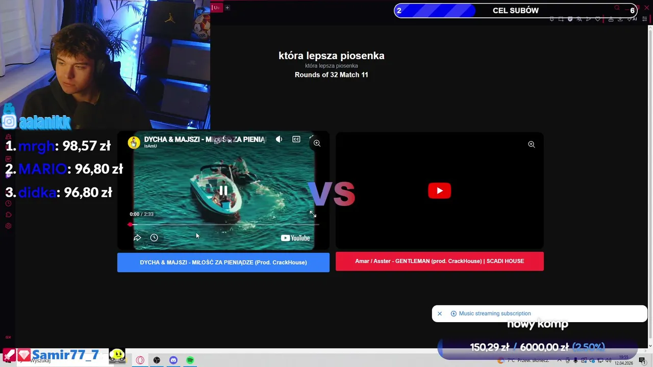
Task: Seek on the left video's progress bar
Action: point(223,224)
